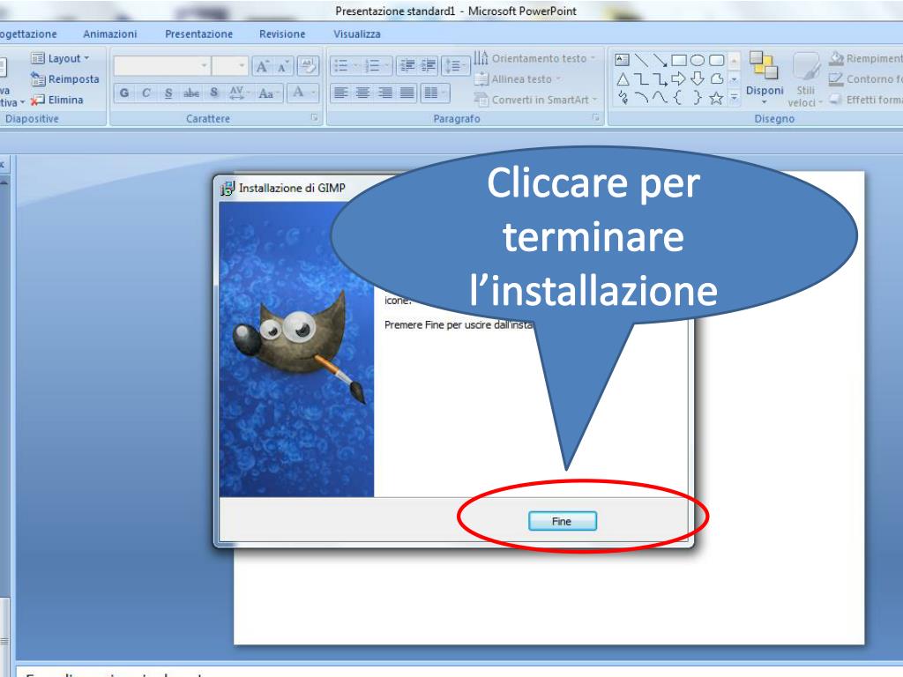Increase list indent level
This screenshot has width=903, height=677.
click(x=429, y=65)
